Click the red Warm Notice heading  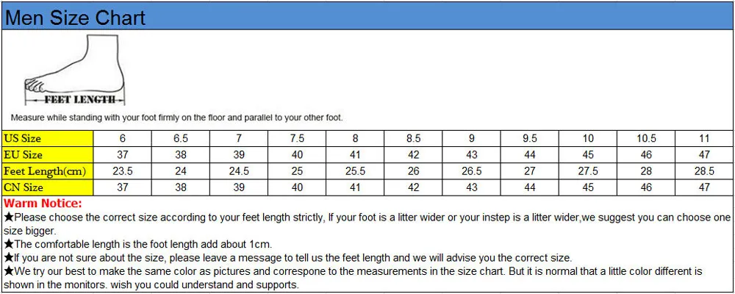pyautogui.click(x=43, y=204)
